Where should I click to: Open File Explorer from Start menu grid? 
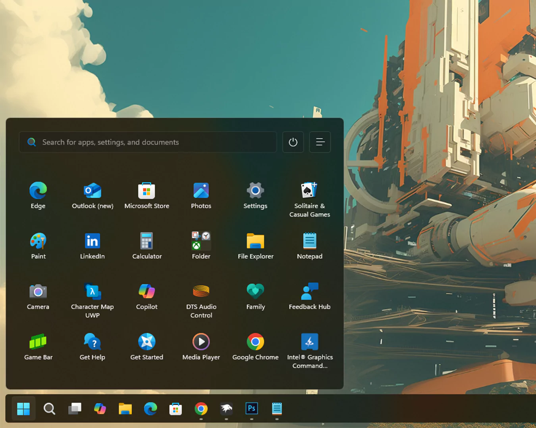tap(255, 246)
